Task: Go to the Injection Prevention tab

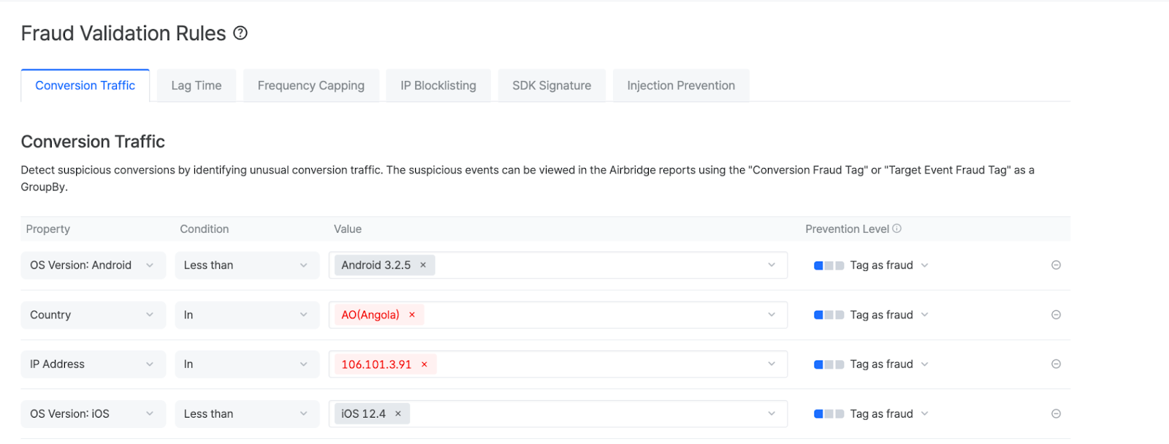Action: [x=681, y=85]
